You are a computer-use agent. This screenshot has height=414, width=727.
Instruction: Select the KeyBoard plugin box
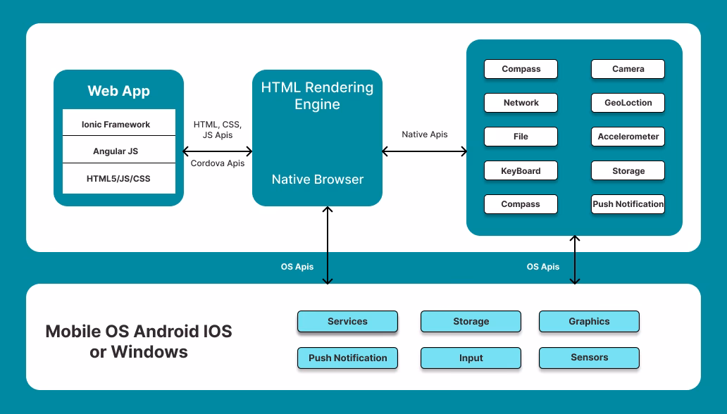point(521,170)
